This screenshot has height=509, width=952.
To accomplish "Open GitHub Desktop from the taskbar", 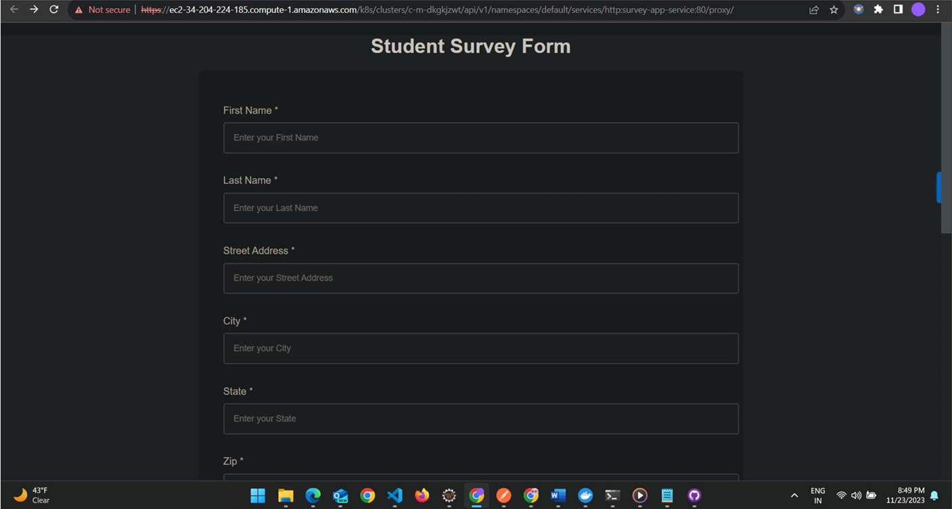I will [694, 496].
